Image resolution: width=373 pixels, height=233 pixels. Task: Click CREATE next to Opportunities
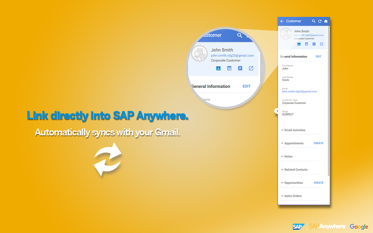(x=319, y=183)
